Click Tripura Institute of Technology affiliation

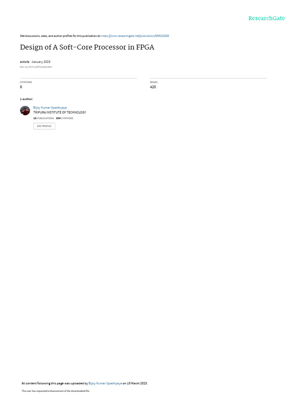60,112
